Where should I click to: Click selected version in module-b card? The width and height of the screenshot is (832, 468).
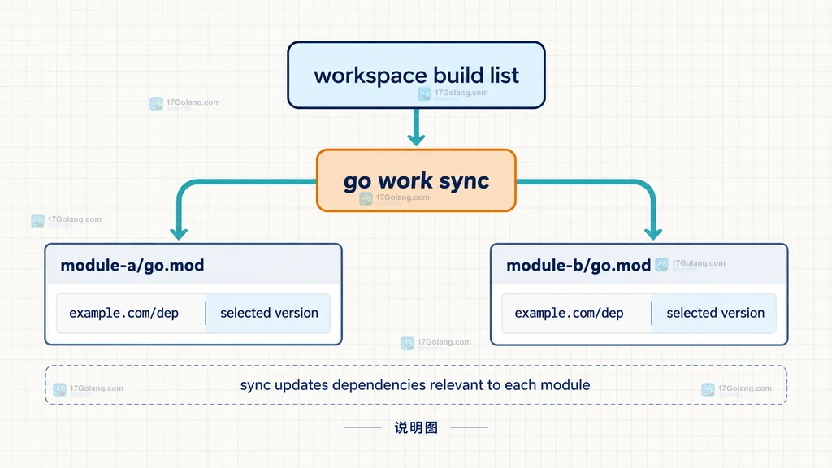point(715,313)
